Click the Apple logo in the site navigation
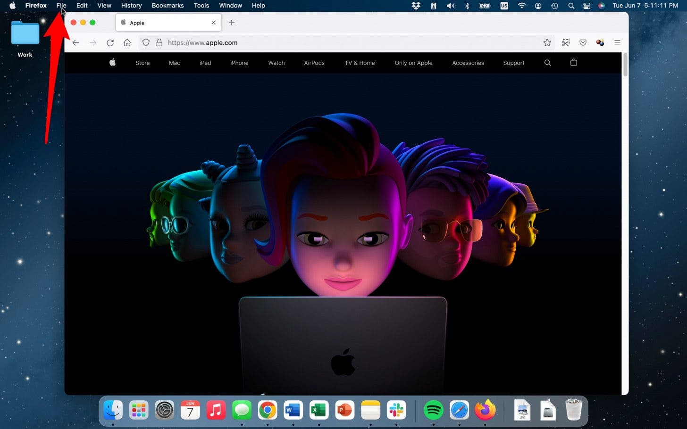The width and height of the screenshot is (687, 429). [x=113, y=62]
